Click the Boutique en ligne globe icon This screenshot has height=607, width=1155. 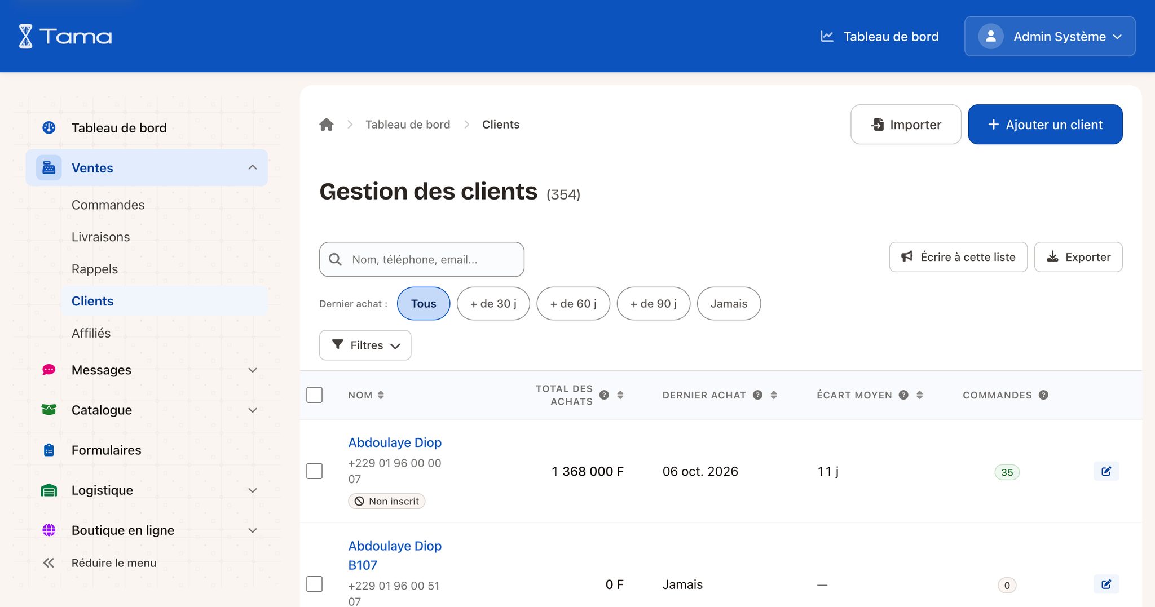coord(49,530)
